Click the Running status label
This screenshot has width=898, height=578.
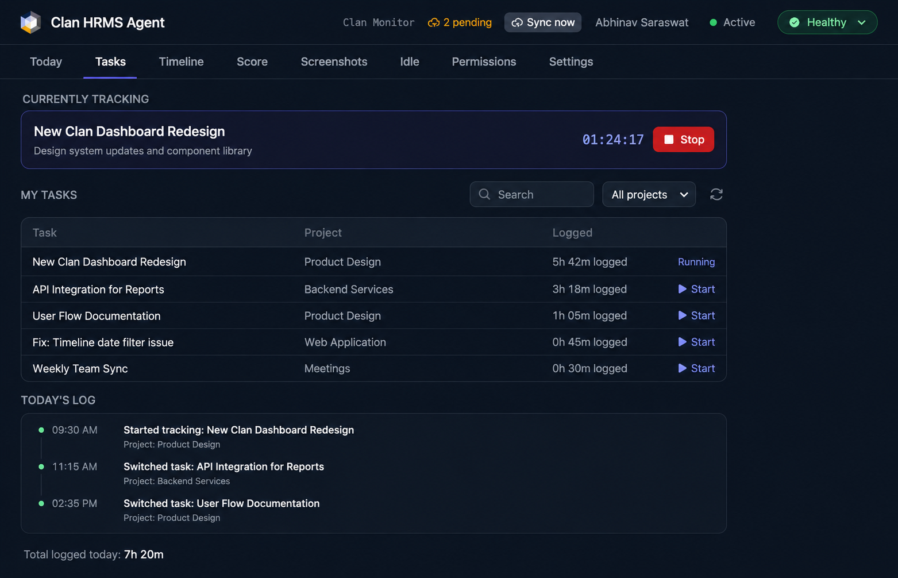click(x=696, y=262)
